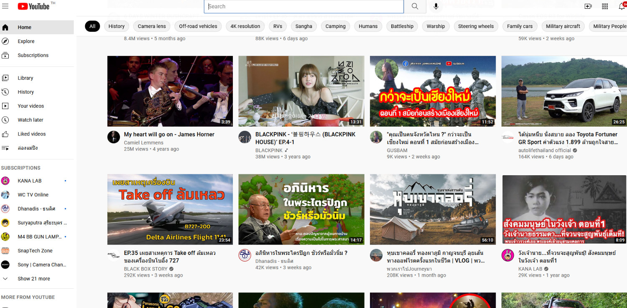Open the KANA LAB subscription channel
627x308 pixels.
(37, 181)
